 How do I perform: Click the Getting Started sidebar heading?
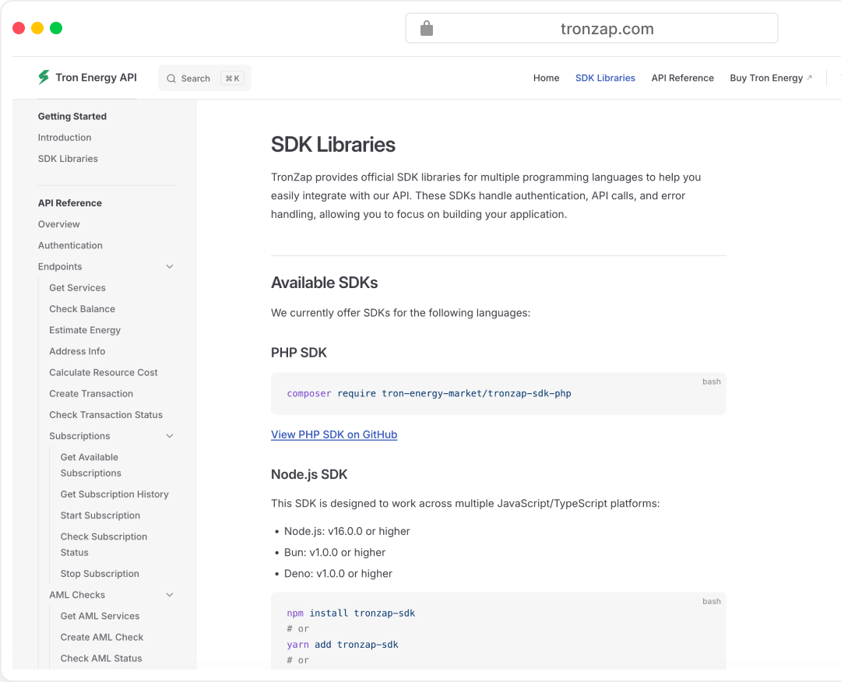72,116
